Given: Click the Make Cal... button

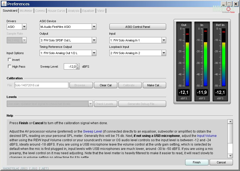Looking at the screenshot, I should click(154, 85).
